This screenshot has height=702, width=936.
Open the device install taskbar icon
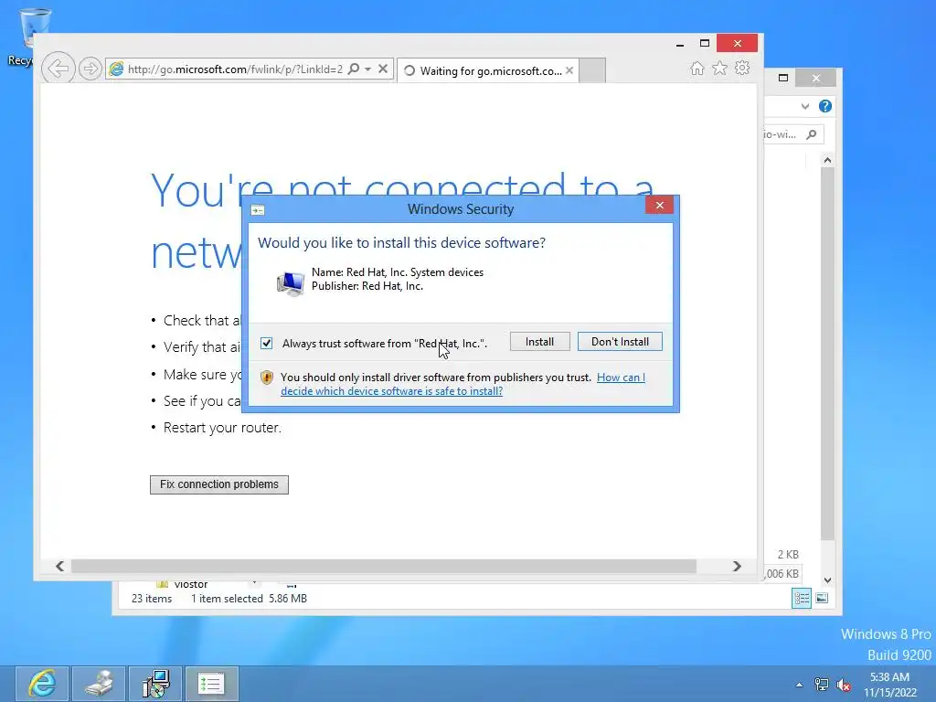click(99, 684)
